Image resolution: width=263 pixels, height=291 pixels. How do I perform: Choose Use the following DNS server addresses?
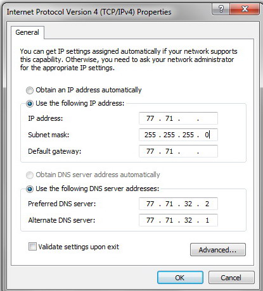[30, 189]
